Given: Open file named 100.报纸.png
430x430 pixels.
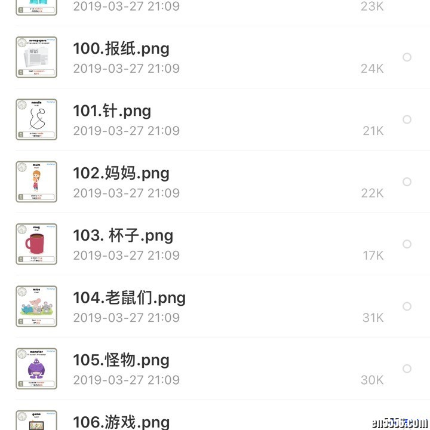Looking at the screenshot, I should [x=121, y=49].
